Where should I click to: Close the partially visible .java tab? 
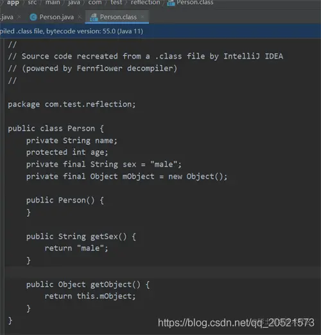click(x=19, y=17)
